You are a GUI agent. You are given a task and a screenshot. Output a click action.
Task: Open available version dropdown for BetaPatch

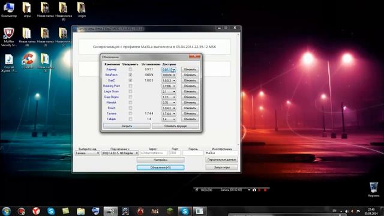pyautogui.click(x=169, y=75)
